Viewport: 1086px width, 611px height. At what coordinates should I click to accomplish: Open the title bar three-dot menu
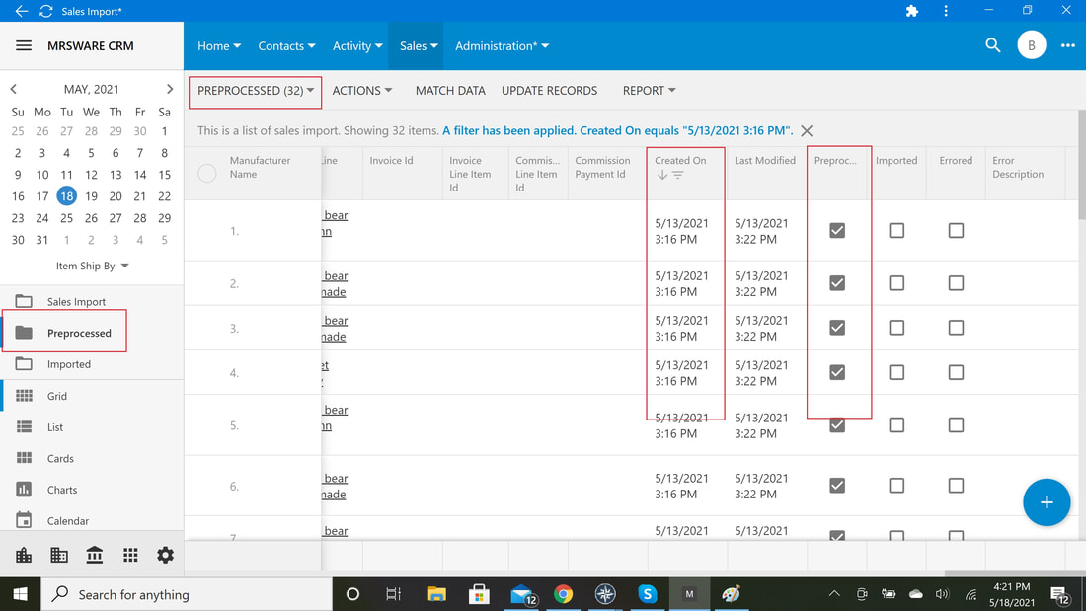pyautogui.click(x=946, y=11)
